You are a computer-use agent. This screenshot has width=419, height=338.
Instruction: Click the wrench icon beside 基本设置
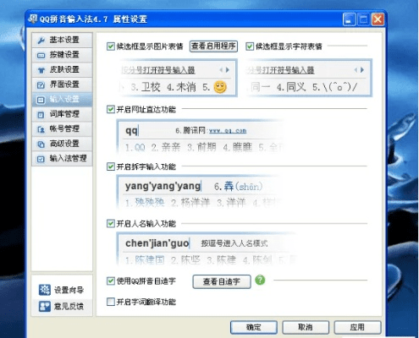41,41
